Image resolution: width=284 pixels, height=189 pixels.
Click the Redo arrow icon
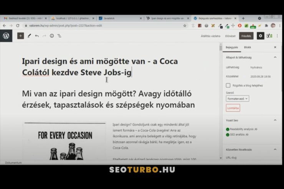pos(44,36)
